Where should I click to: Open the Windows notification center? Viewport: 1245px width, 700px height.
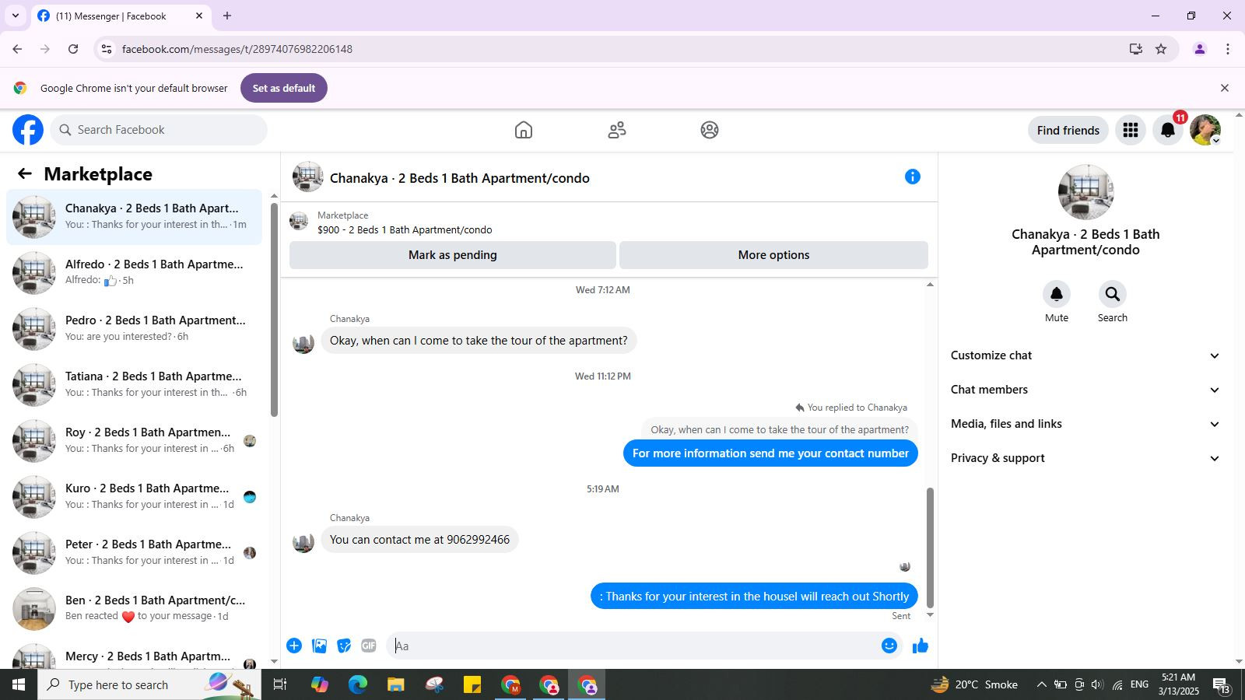click(1221, 684)
